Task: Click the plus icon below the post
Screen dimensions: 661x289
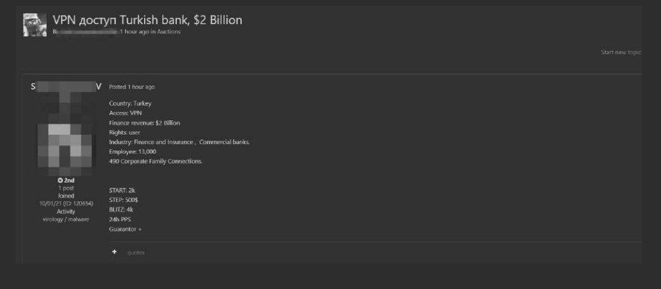Action: (x=114, y=252)
